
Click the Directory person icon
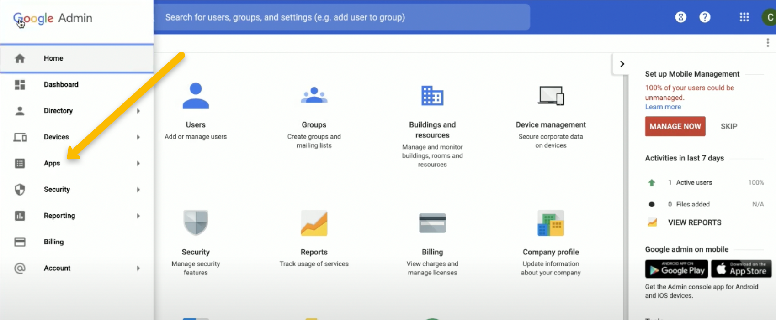click(x=20, y=111)
